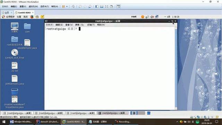Switch to third root@atguigu terminal in bottom panel
The image size is (222, 125).
click(81, 113)
